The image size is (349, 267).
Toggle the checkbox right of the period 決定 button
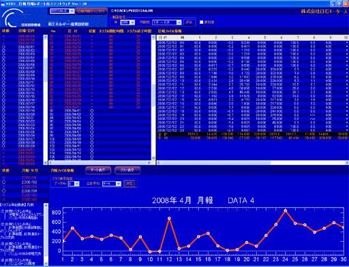201,22
